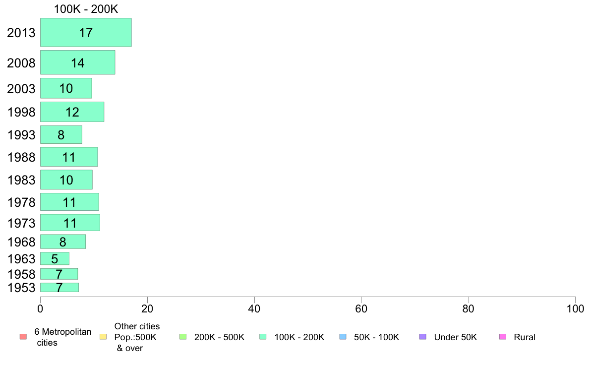Click the 60 tick on x-axis
The height and width of the screenshot is (365, 589).
click(361, 309)
